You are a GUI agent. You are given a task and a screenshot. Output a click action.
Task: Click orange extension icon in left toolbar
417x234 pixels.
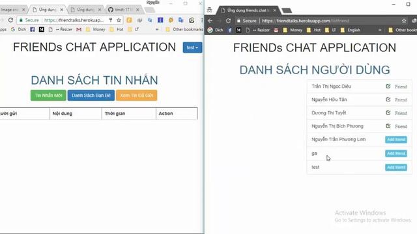(129, 20)
